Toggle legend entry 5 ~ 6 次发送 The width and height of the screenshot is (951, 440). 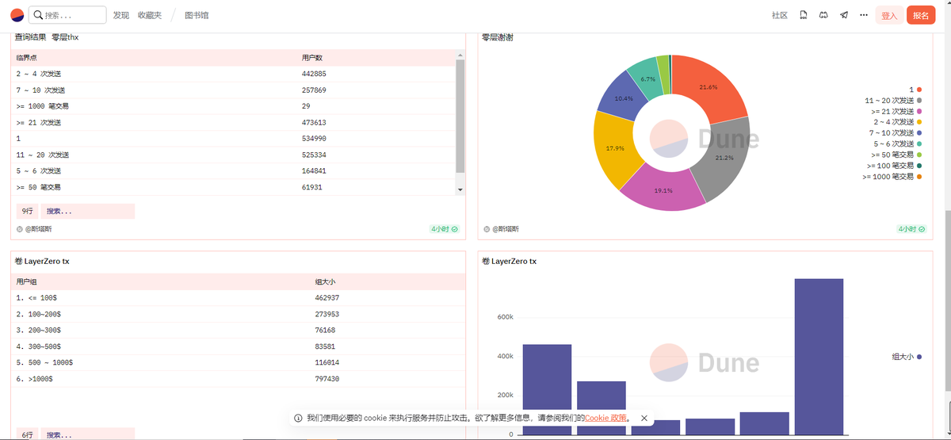pyautogui.click(x=898, y=144)
